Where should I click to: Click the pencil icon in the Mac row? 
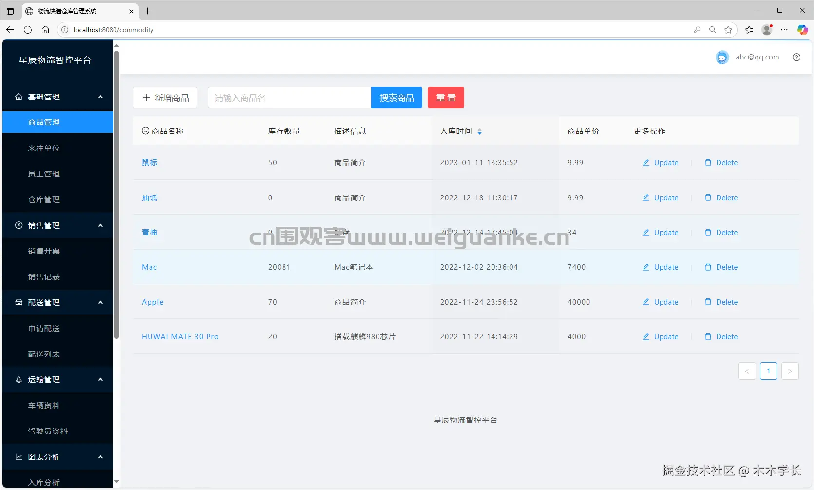pyautogui.click(x=646, y=267)
